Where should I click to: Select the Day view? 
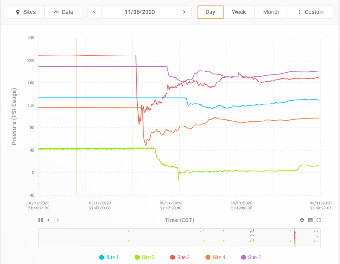(210, 12)
